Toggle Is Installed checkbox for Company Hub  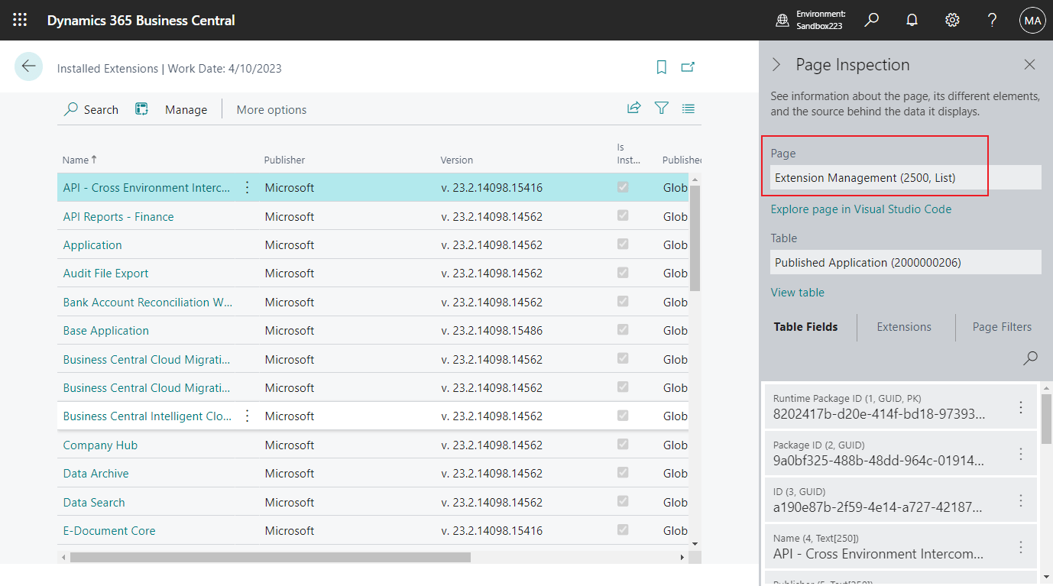pos(622,445)
